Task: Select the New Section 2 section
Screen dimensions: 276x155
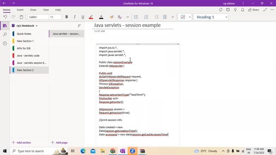Action: pos(29,70)
